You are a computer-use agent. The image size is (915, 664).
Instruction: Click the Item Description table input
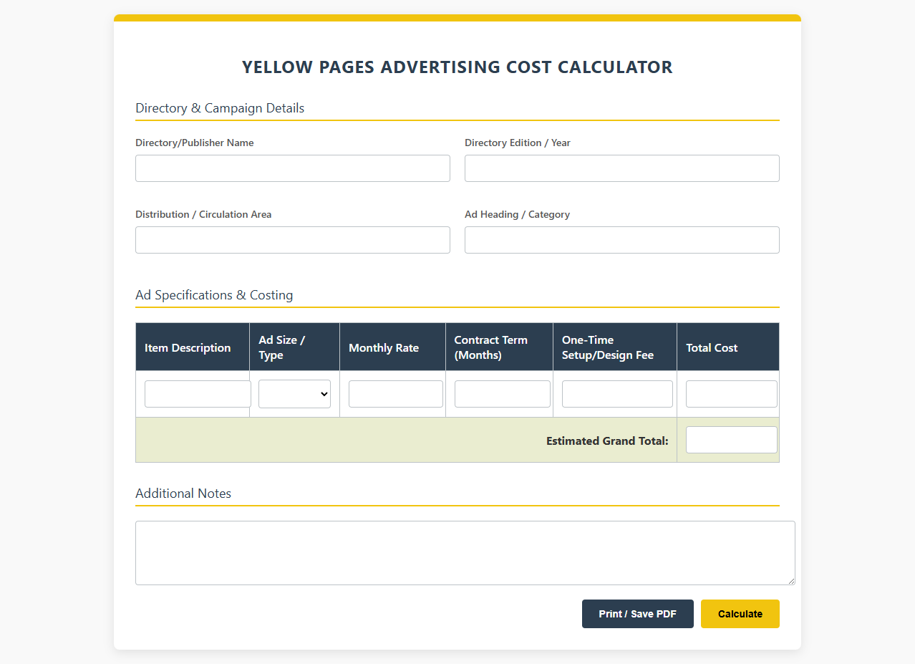click(x=198, y=394)
